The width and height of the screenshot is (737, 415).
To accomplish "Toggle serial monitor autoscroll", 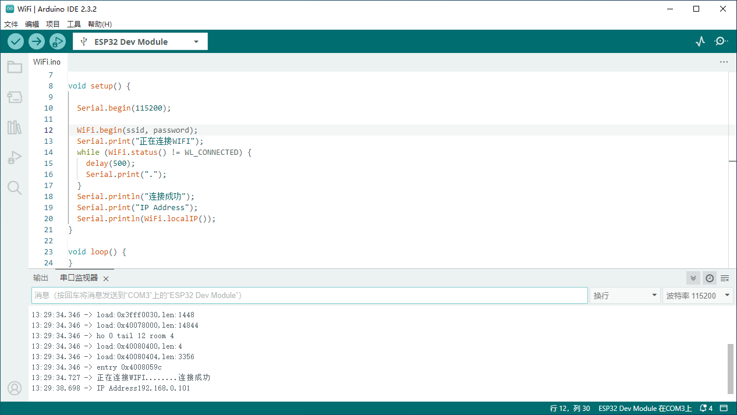I will click(693, 278).
